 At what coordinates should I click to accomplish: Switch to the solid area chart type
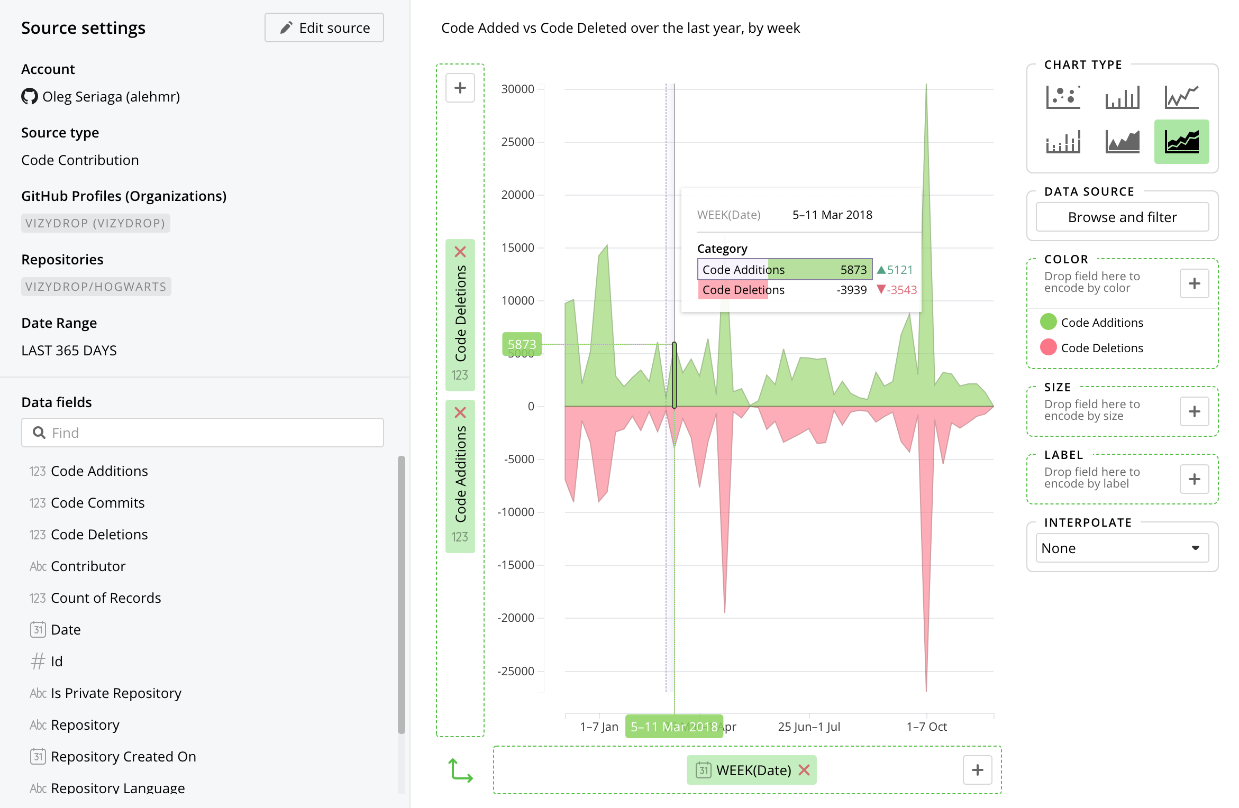tap(1122, 142)
